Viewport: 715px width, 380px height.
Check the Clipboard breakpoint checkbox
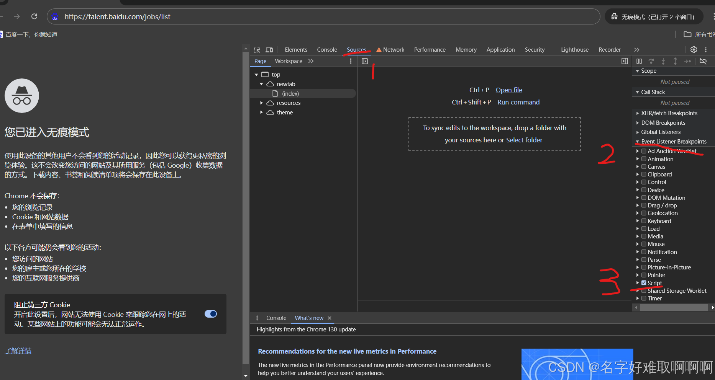click(644, 174)
